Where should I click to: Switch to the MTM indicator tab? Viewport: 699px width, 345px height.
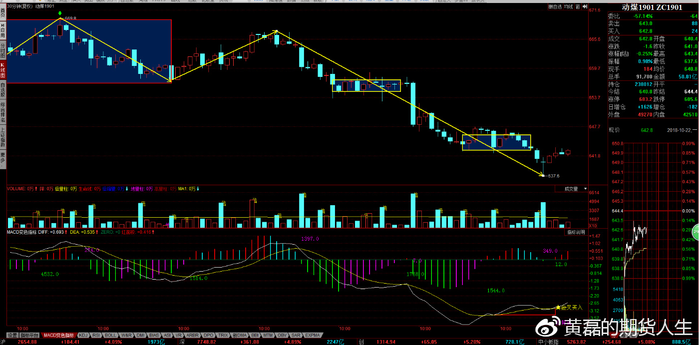coord(269,335)
